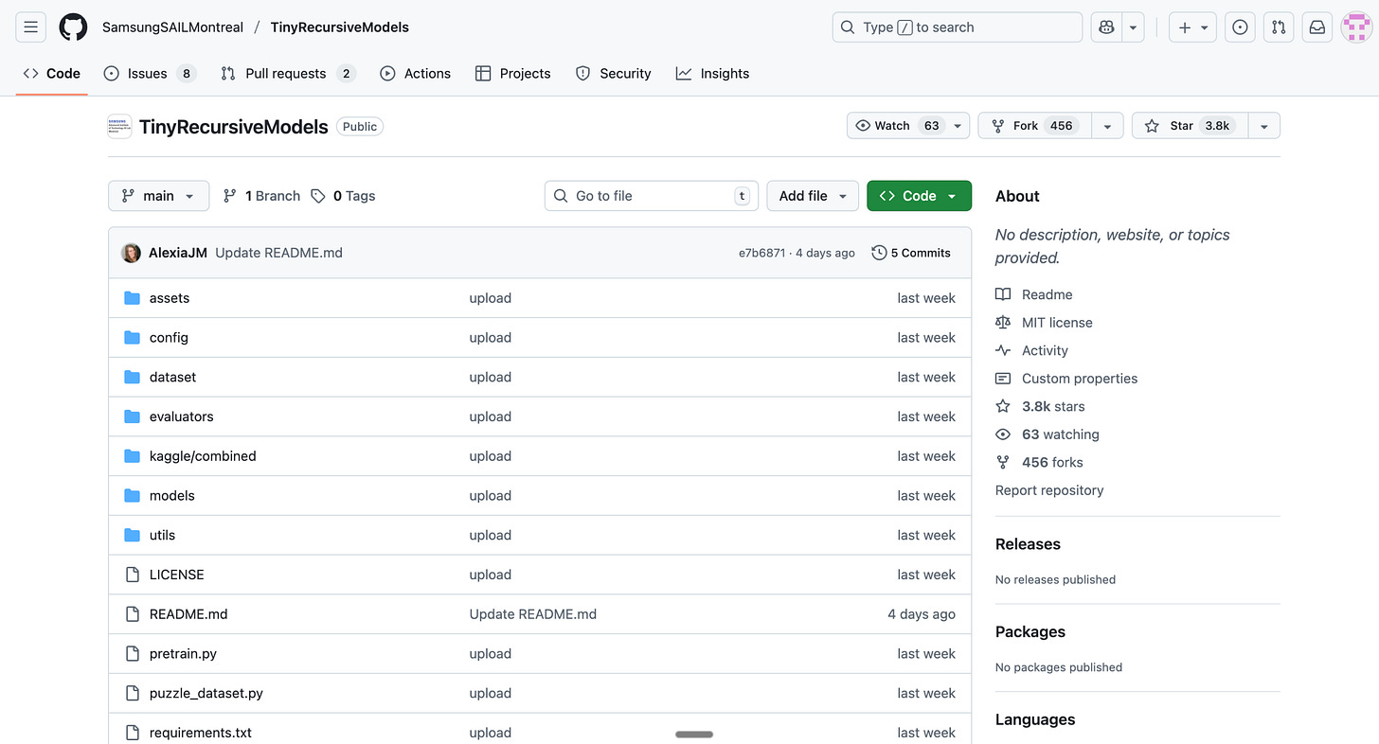This screenshot has width=1379, height=744.
Task: Open the 'upload' commit message for pretrain.py
Action: (x=490, y=654)
